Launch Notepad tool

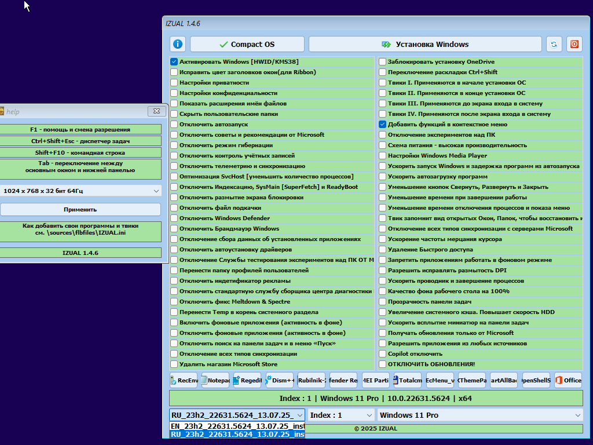[x=215, y=380]
